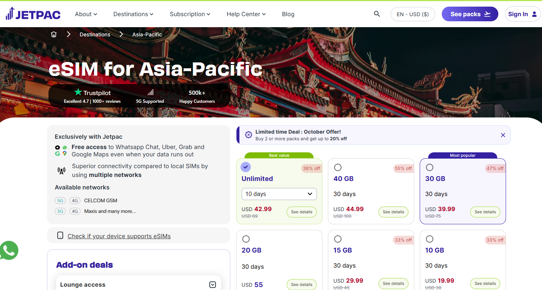See details for the 15 GB plan
This screenshot has height=290, width=542.
pos(393,283)
